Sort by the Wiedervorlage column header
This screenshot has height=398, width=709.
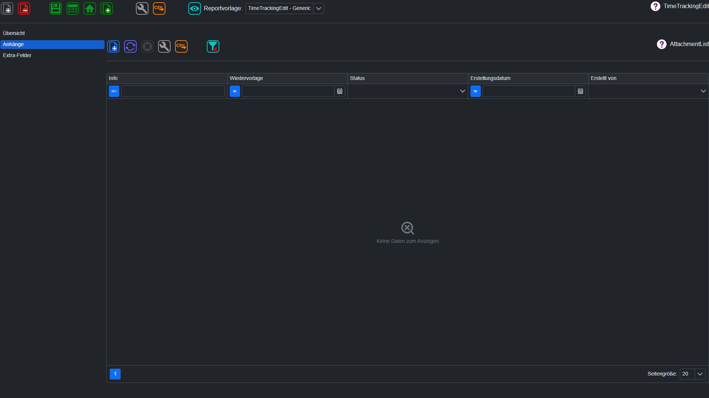[x=287, y=78]
